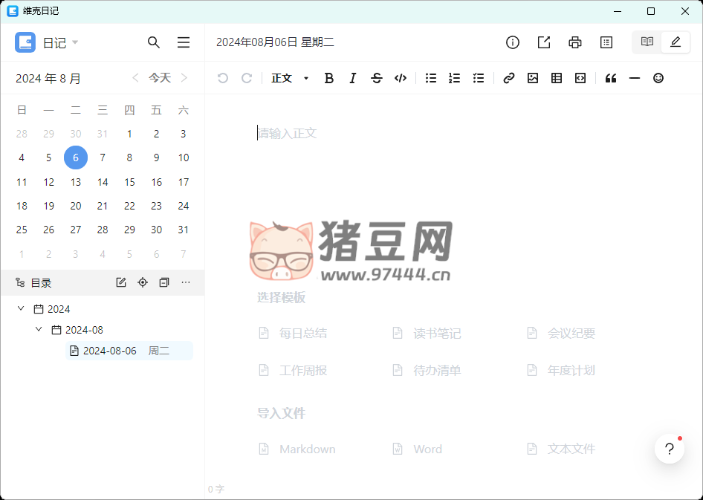Switch to edit mode pencil icon
The width and height of the screenshot is (703, 500).
(x=676, y=42)
